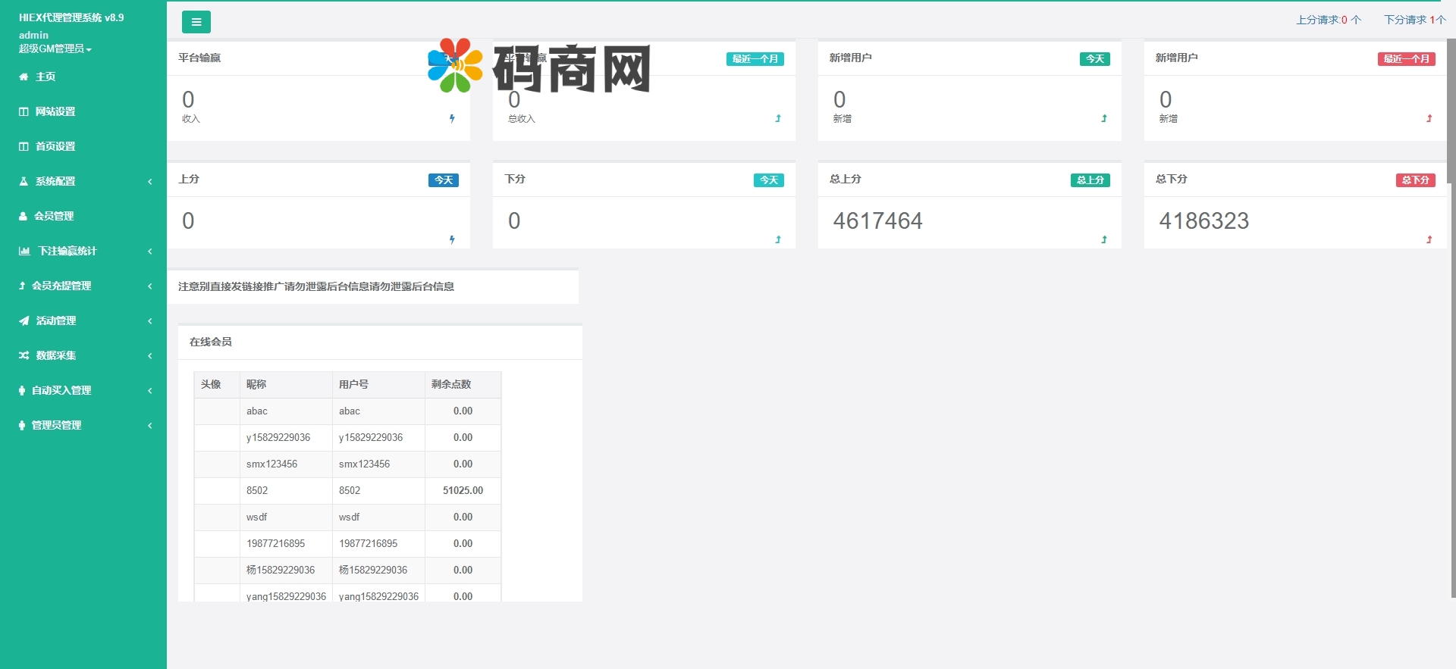Open the 超级GM管理员 account dropdown
Viewport: 1456px width, 669px height.
55,48
